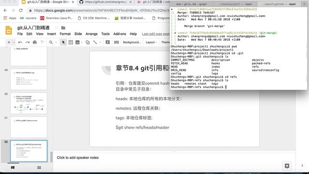Close the github.com browser tab
The height and width of the screenshot is (174, 309).
click(x=131, y=2)
